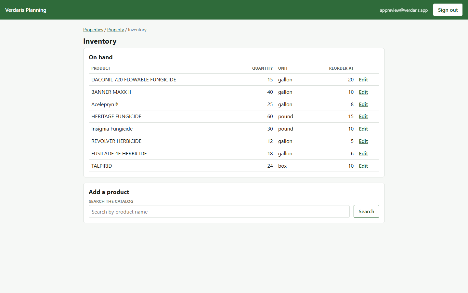Select the appreview@verdaris.app account text
Image resolution: width=468 pixels, height=293 pixels.
point(404,10)
